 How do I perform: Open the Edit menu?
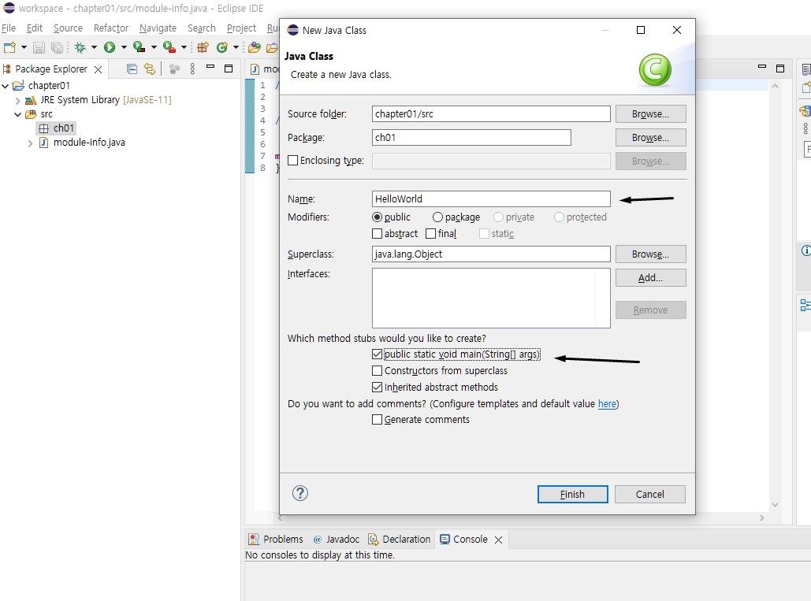(x=35, y=28)
